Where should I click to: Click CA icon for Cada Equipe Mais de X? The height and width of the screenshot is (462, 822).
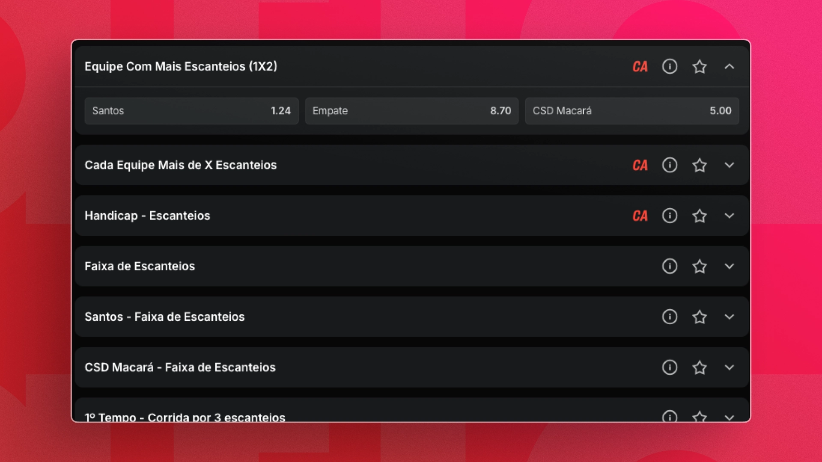[640, 165]
